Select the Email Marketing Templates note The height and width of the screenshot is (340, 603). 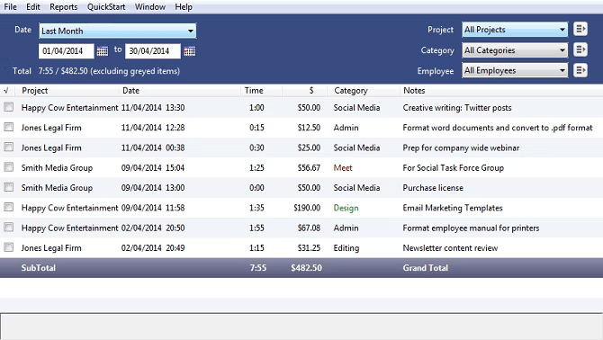coord(453,208)
